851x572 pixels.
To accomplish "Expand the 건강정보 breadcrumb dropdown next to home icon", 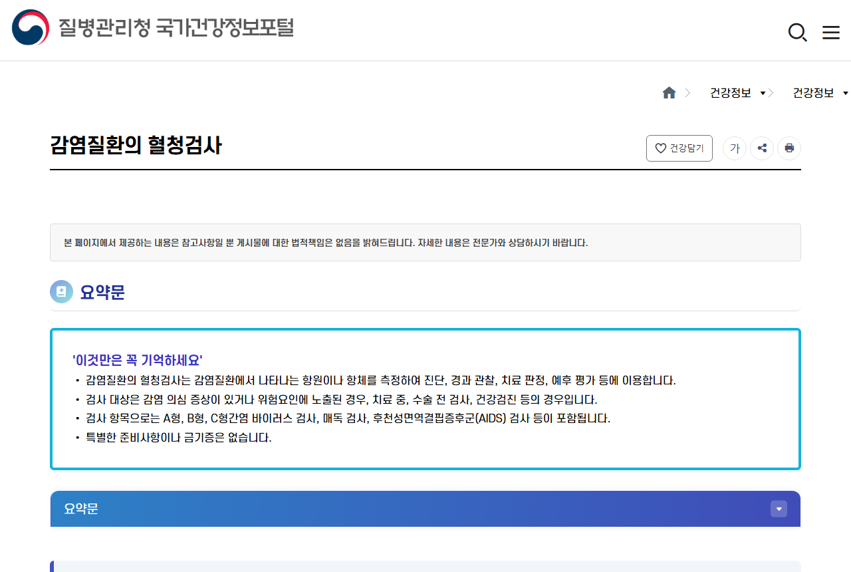I will pos(737,93).
